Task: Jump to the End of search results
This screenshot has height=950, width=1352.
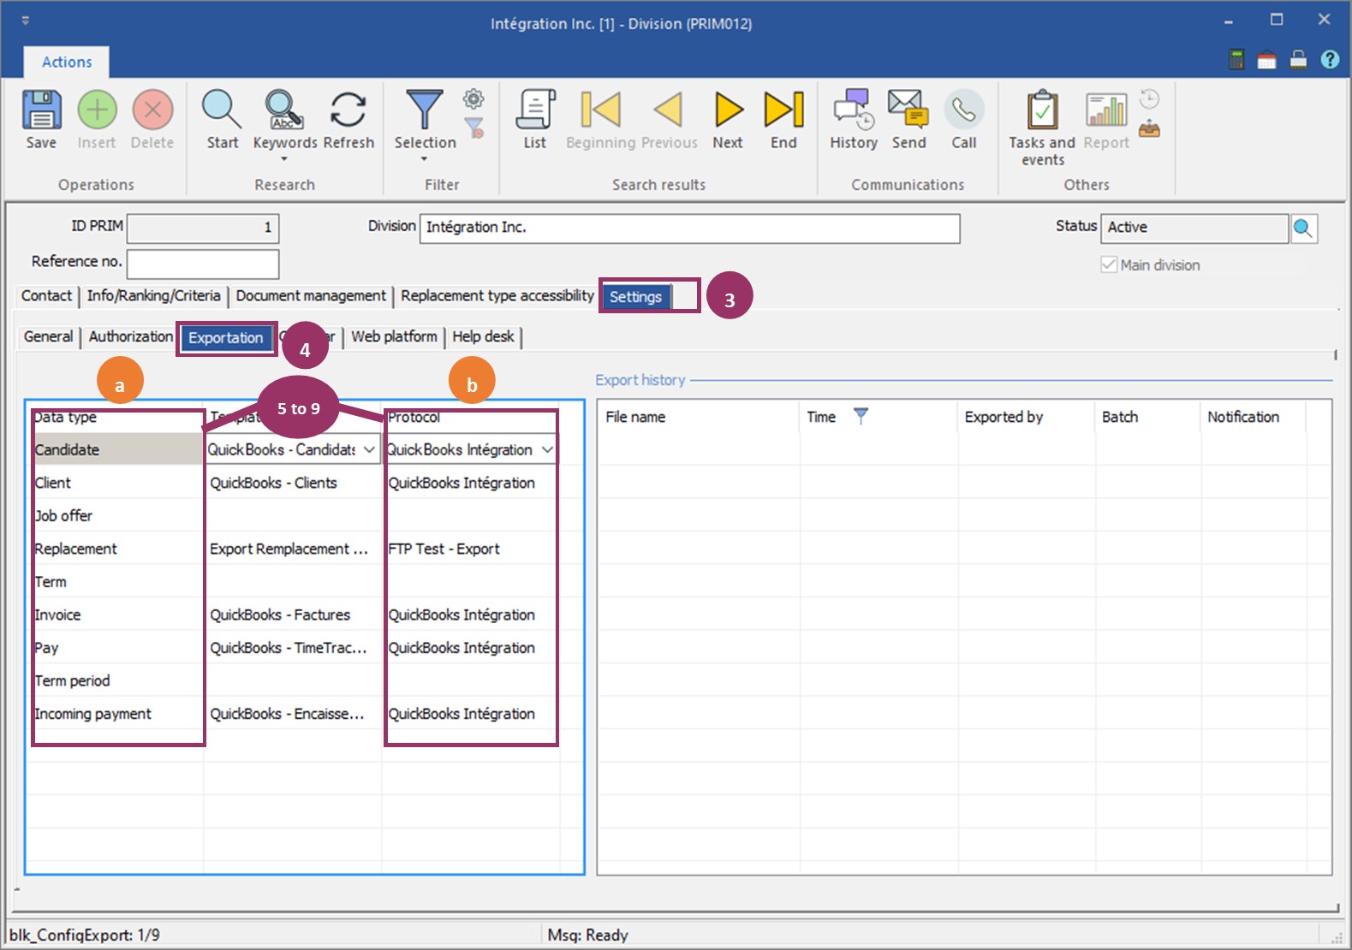Action: tap(783, 110)
